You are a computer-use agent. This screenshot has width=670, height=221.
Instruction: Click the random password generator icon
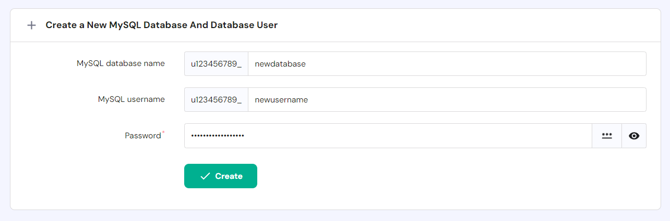point(607,136)
